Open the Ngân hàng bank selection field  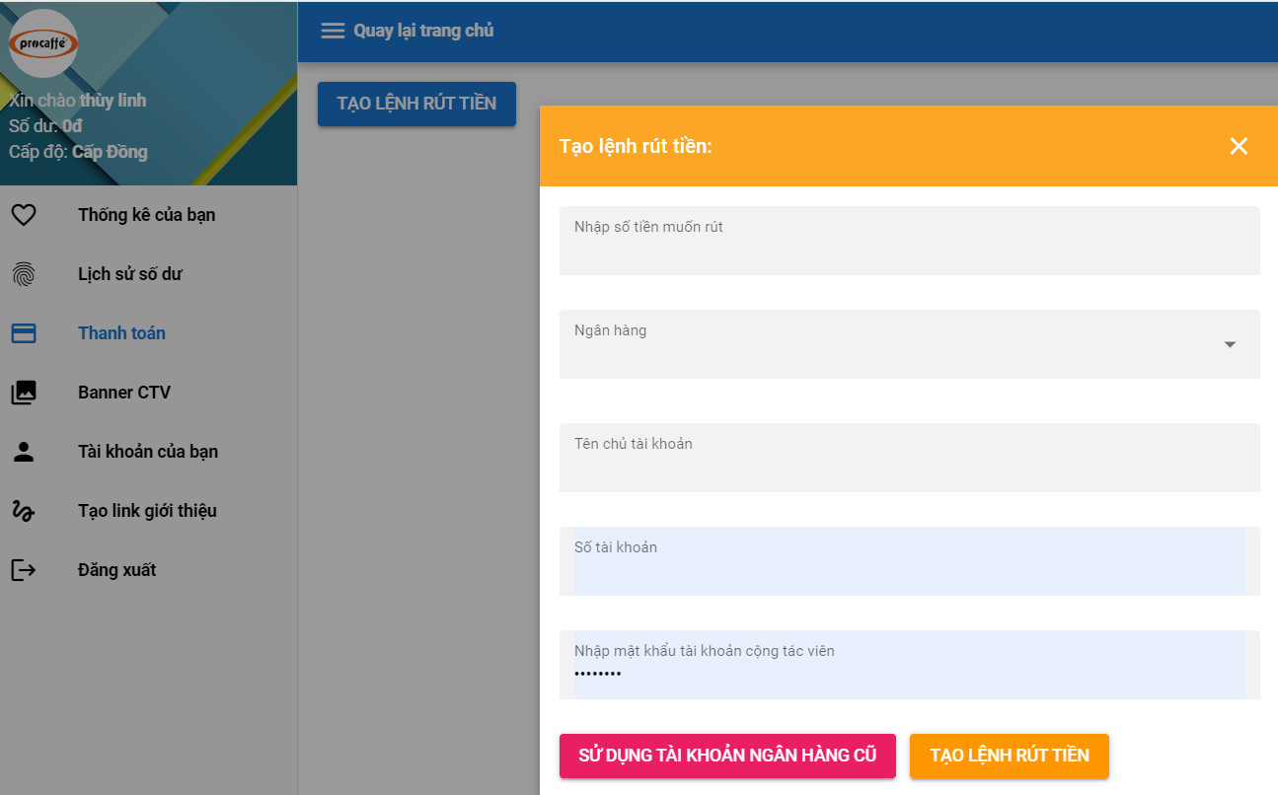[888, 345]
